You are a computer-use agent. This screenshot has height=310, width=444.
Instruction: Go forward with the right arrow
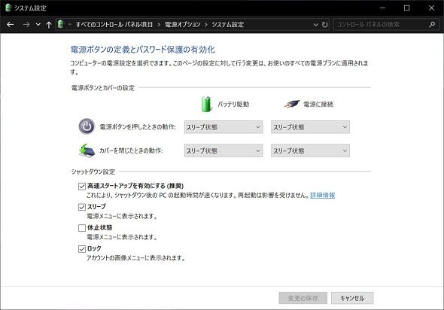coord(26,25)
